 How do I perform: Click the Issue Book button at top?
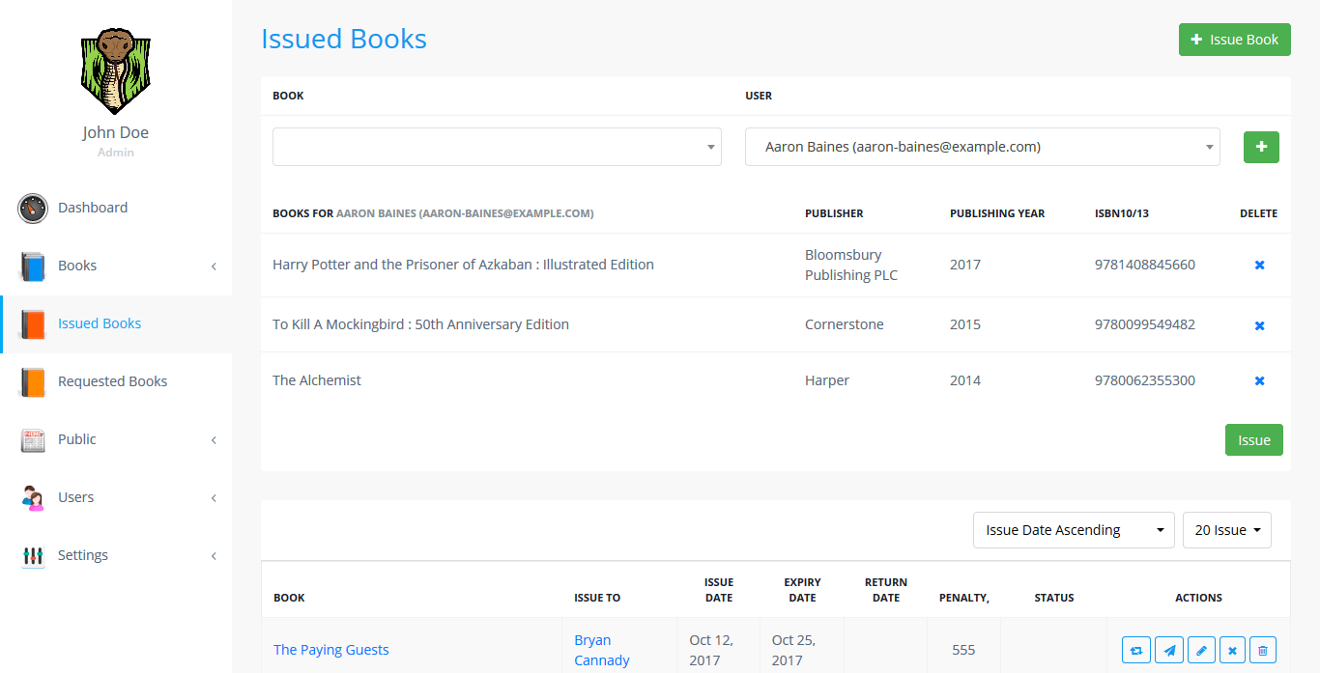tap(1234, 40)
